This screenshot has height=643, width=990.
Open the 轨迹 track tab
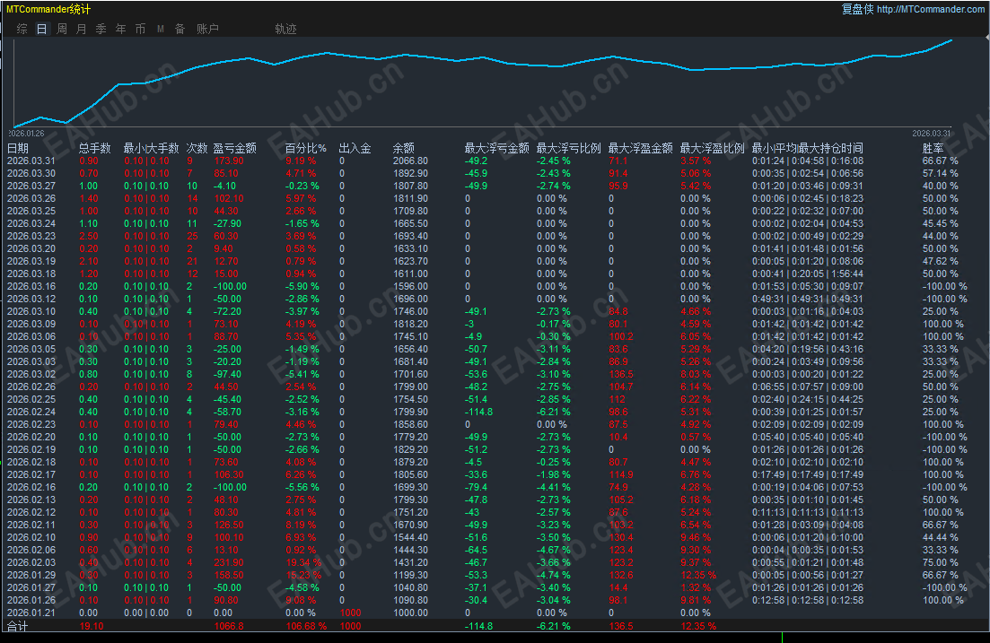(x=285, y=29)
